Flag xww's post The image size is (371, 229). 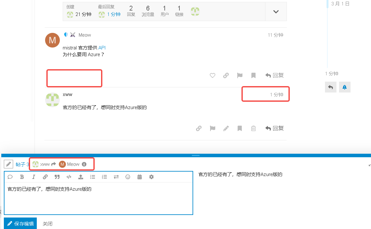[x=212, y=128]
